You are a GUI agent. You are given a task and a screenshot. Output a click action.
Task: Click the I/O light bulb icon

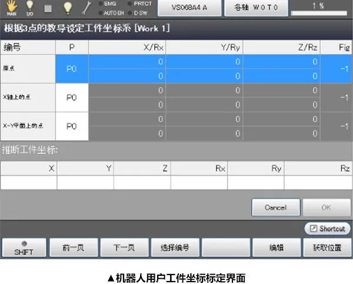(x=29, y=8)
